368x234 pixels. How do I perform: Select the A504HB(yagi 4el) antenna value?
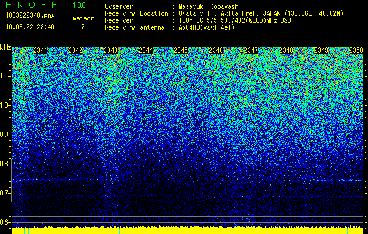click(207, 27)
